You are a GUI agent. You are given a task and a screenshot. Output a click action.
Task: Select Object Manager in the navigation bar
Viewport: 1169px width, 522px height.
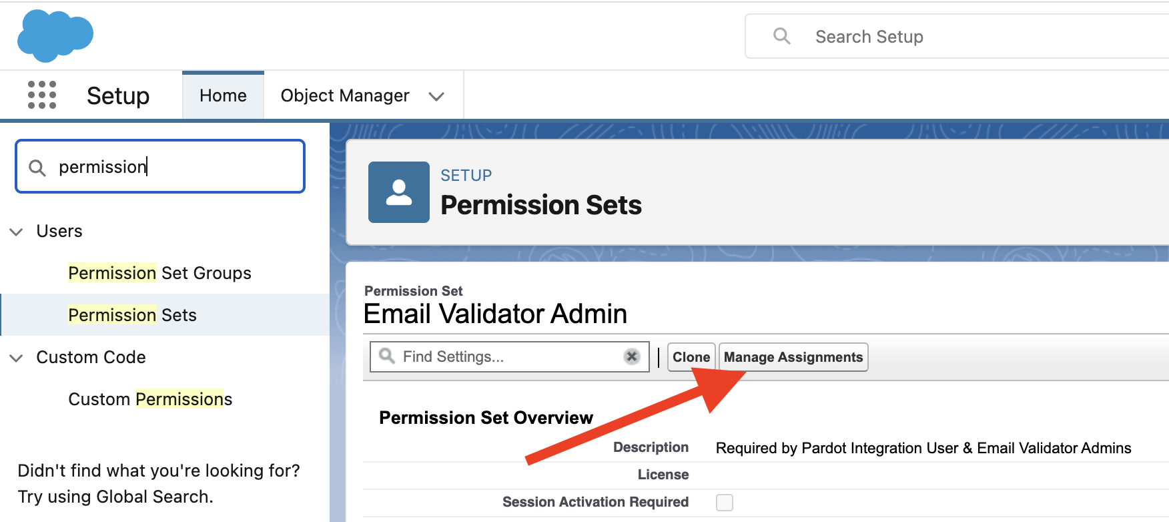[344, 95]
